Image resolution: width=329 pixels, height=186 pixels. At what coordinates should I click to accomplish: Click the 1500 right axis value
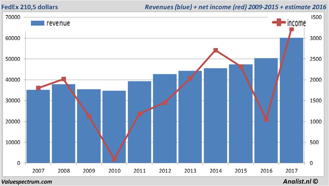tap(316, 101)
